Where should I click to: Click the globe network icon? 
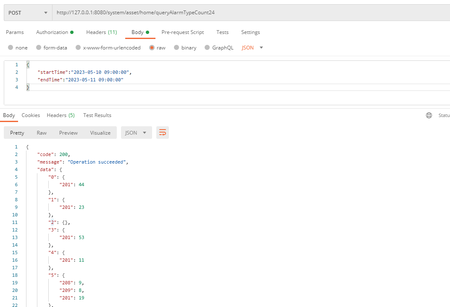tap(429, 115)
